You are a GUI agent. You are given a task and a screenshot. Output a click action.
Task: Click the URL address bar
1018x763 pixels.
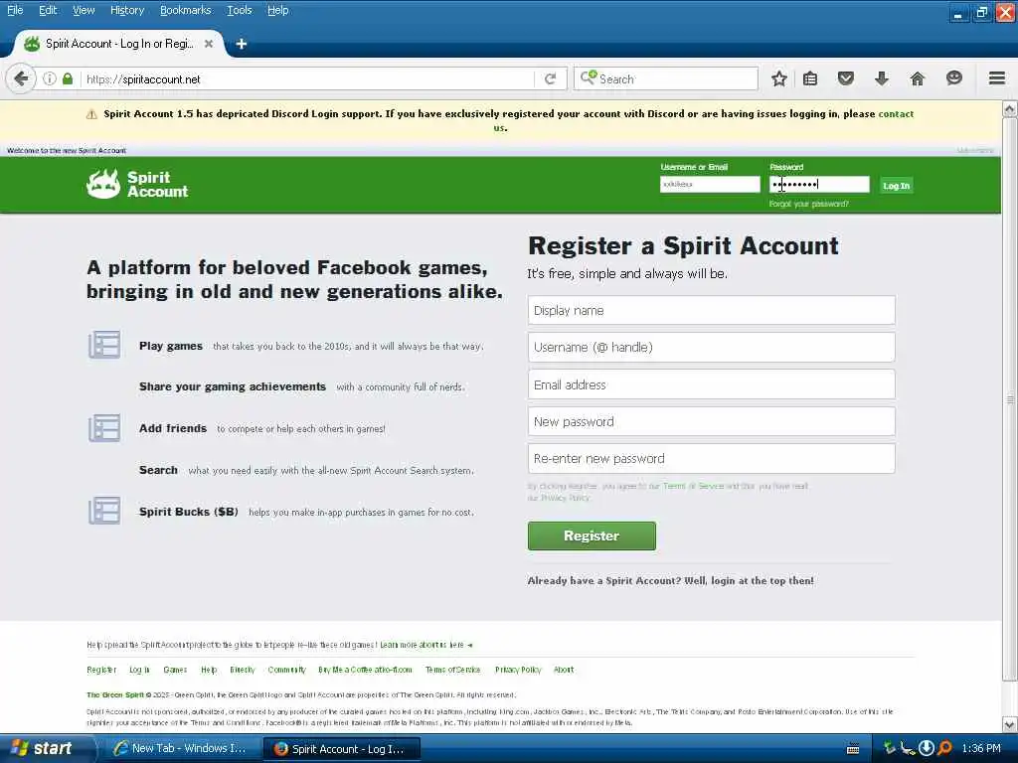(305, 79)
